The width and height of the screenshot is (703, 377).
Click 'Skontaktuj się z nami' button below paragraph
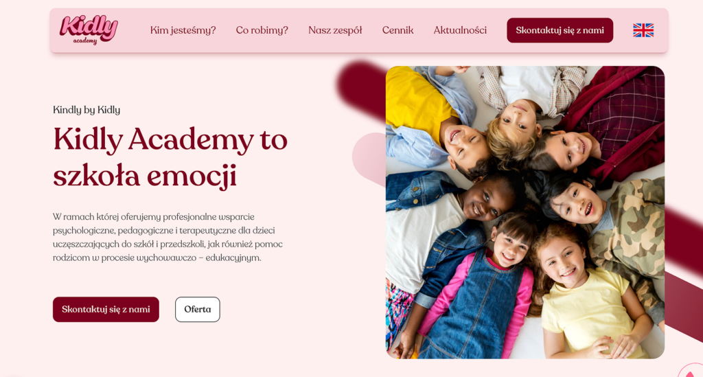click(106, 309)
